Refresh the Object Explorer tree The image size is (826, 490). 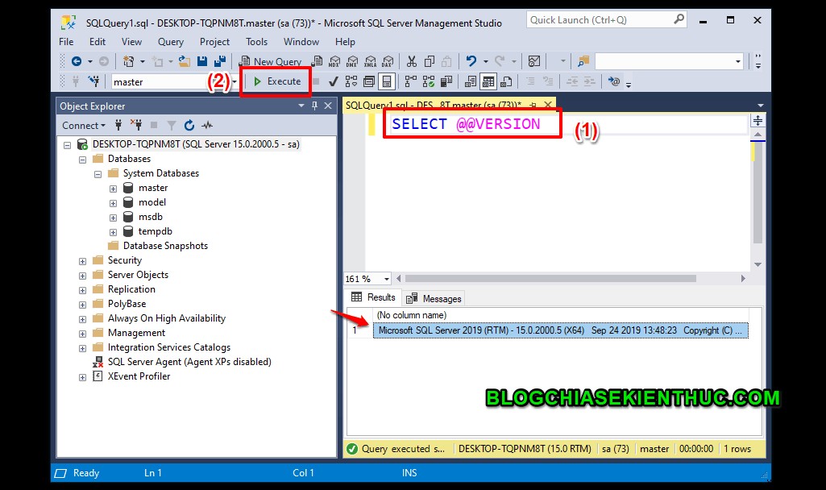[189, 125]
